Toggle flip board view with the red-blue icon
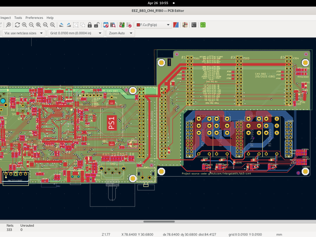 coord(176,25)
